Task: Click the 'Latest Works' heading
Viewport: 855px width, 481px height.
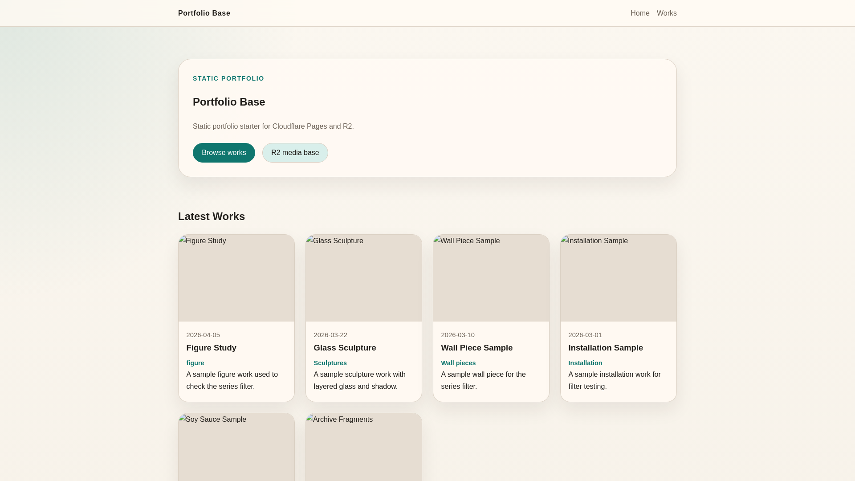Action: tap(212, 216)
